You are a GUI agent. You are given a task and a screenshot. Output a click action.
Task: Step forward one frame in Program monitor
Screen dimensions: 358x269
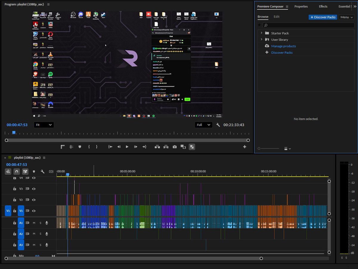(x=136, y=147)
